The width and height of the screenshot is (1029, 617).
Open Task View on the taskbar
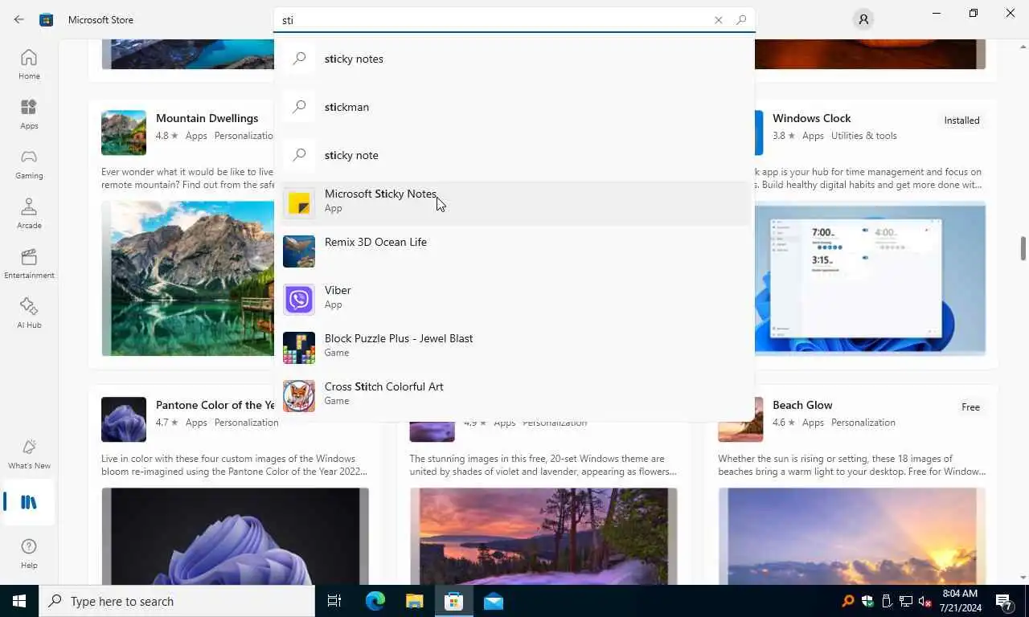tap(334, 601)
